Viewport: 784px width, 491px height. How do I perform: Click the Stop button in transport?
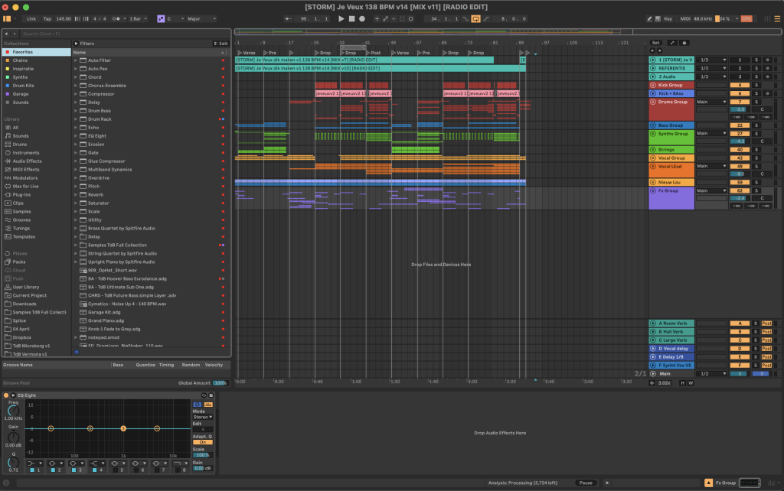click(x=351, y=19)
